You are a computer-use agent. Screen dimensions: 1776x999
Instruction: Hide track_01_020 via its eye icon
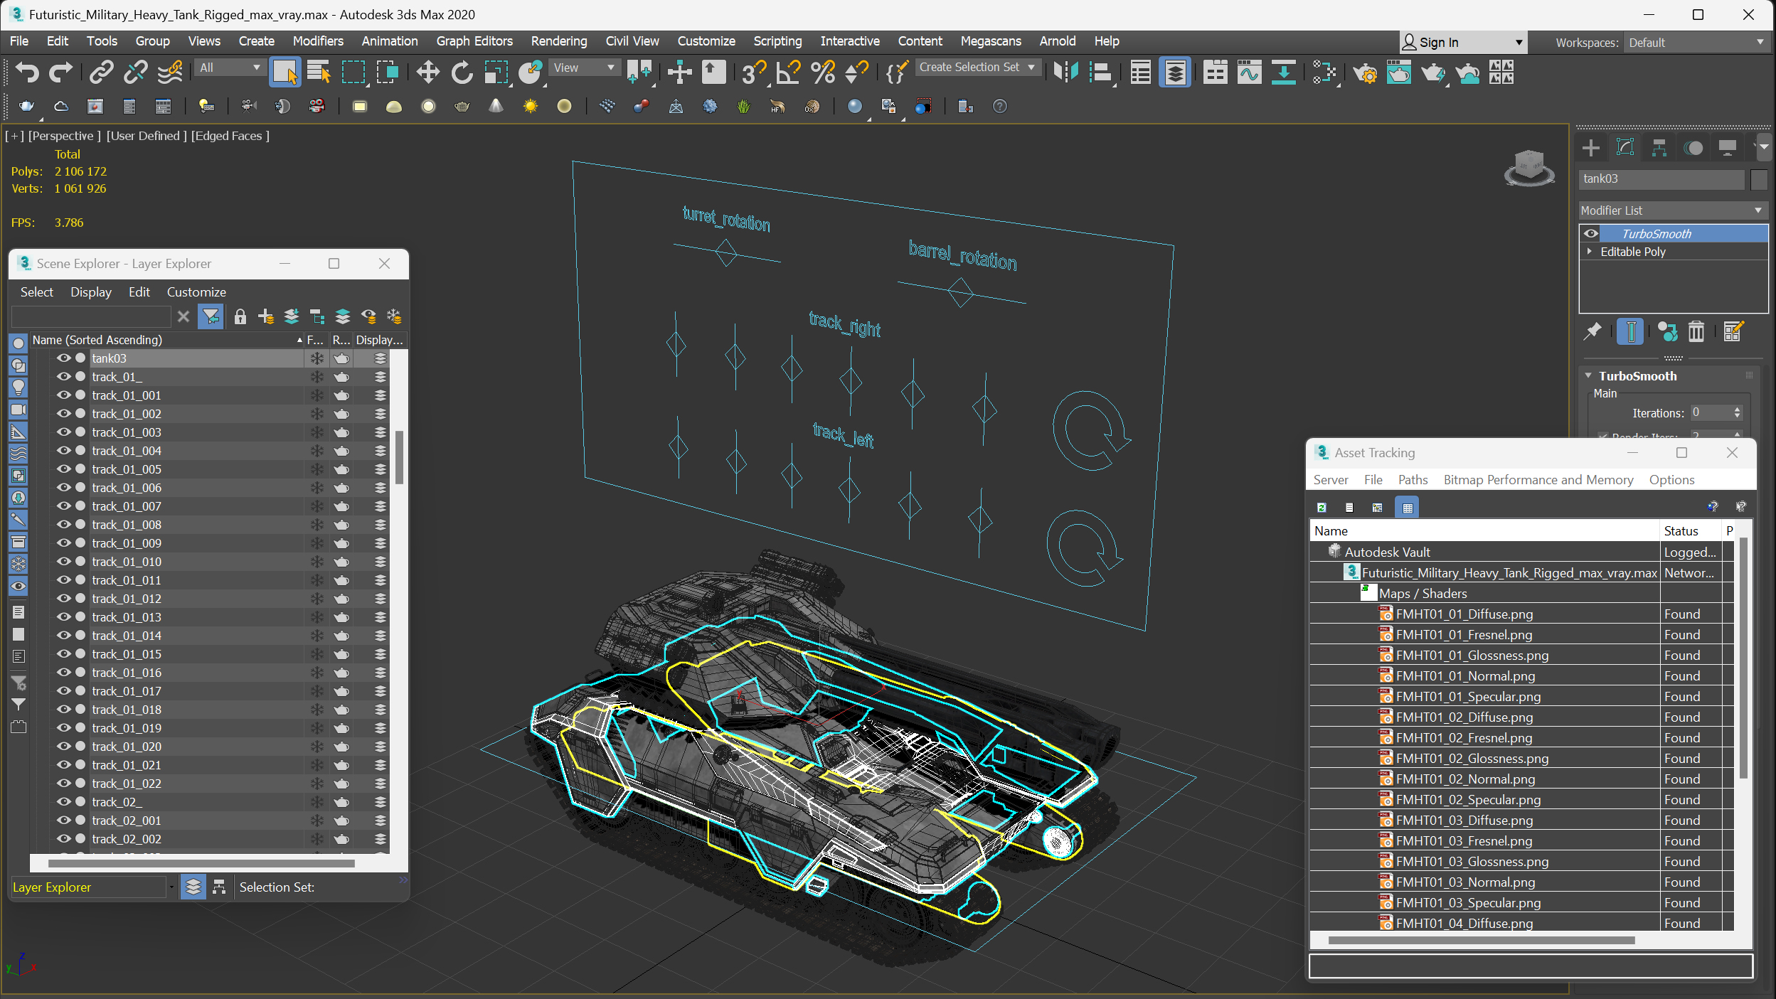(x=63, y=746)
